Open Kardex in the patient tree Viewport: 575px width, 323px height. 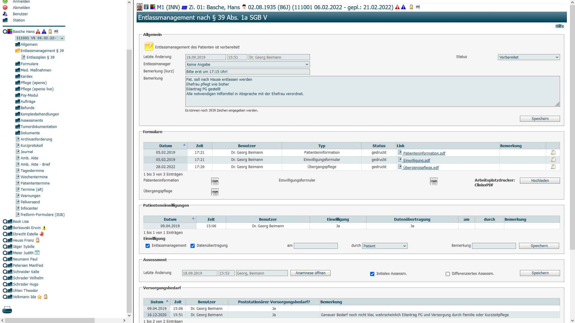click(26, 77)
